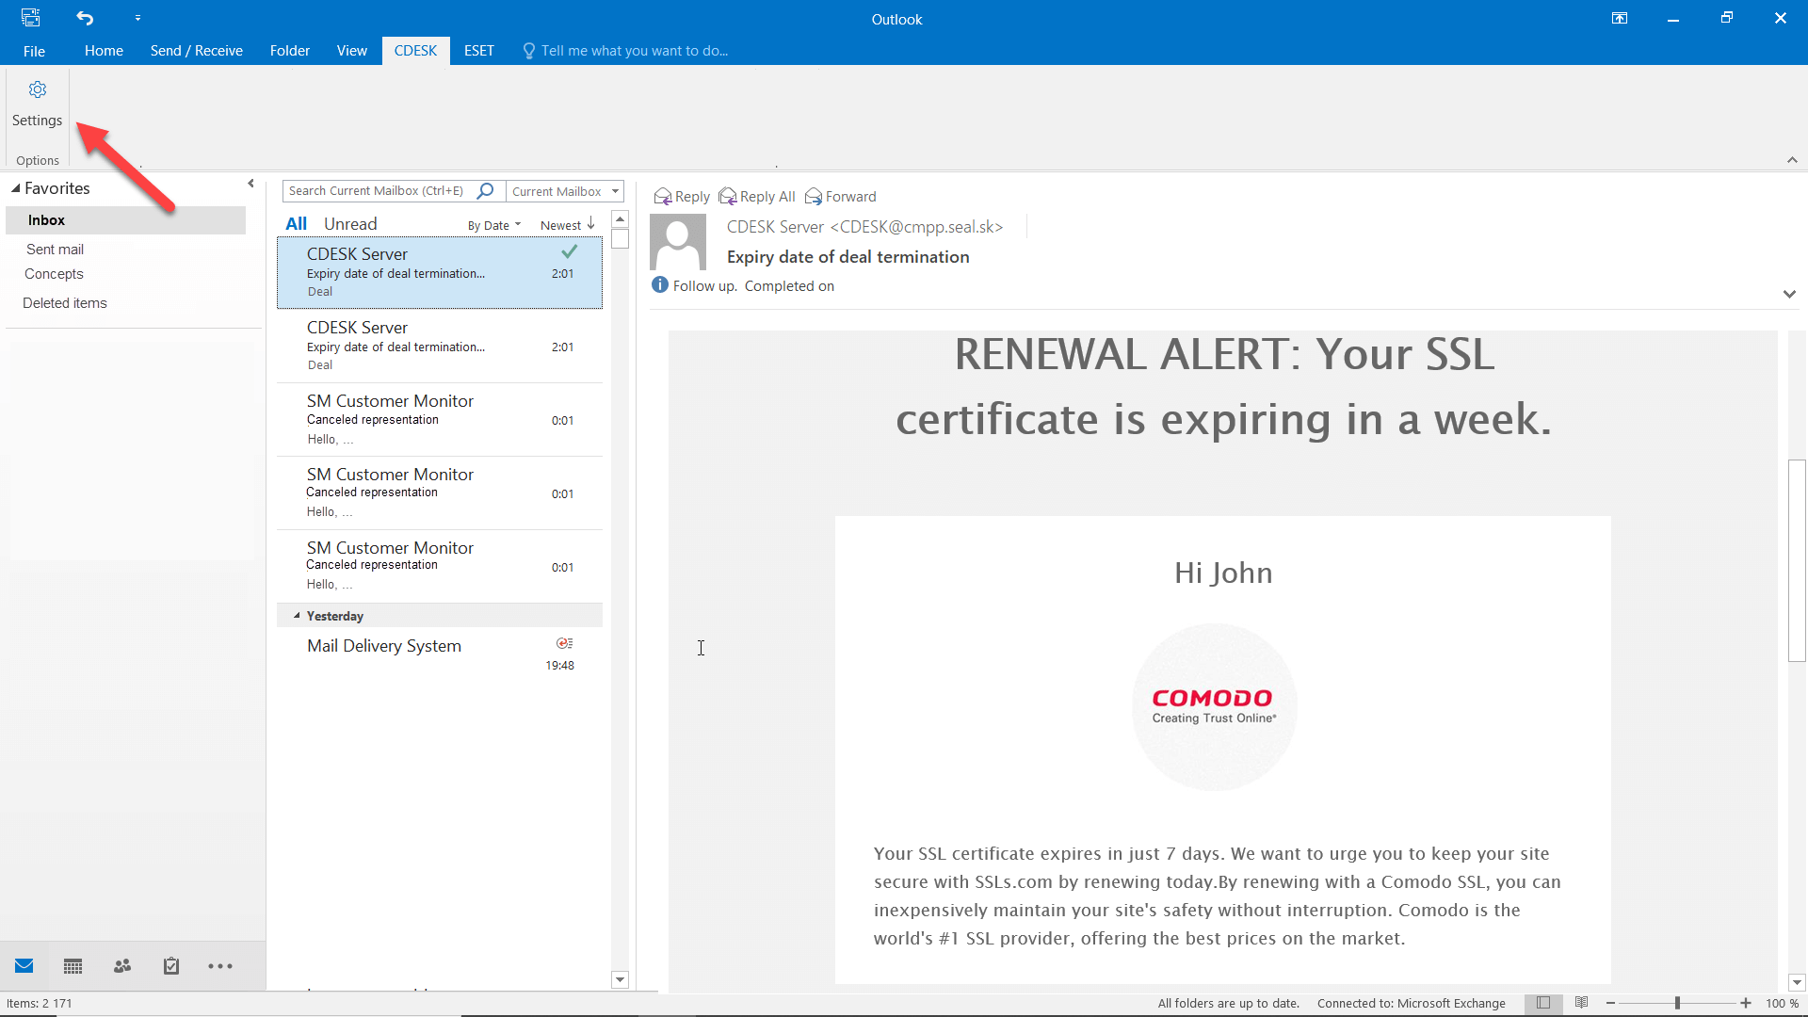Switch to Reading view status icon
The width and height of the screenshot is (1808, 1017).
click(1582, 1003)
